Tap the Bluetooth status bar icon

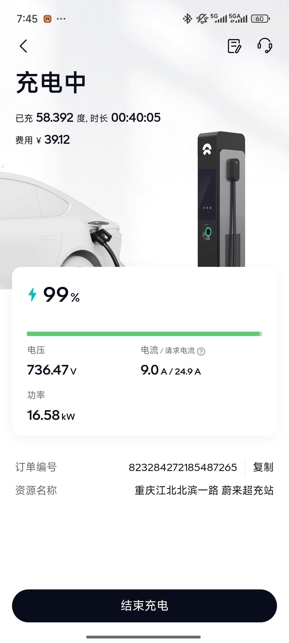pos(187,19)
